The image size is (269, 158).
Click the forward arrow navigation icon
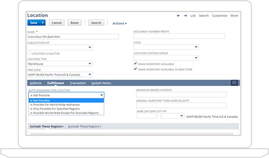(x=185, y=15)
